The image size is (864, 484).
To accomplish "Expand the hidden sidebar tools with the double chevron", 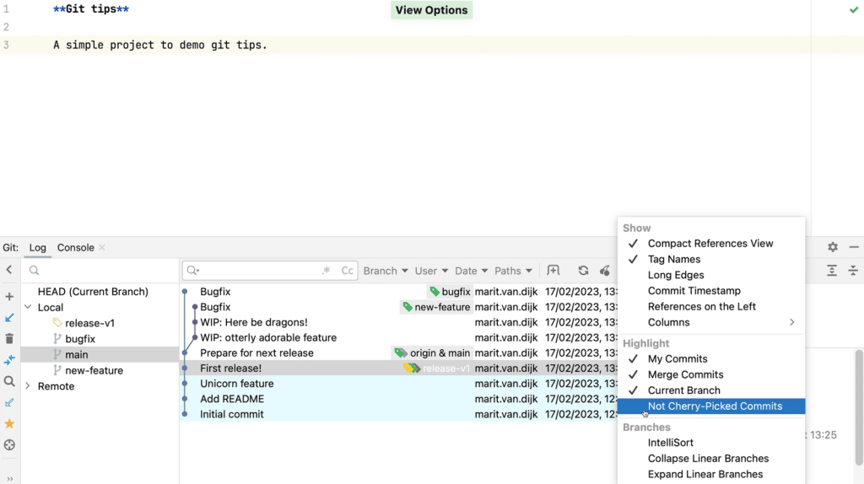I will (9, 479).
